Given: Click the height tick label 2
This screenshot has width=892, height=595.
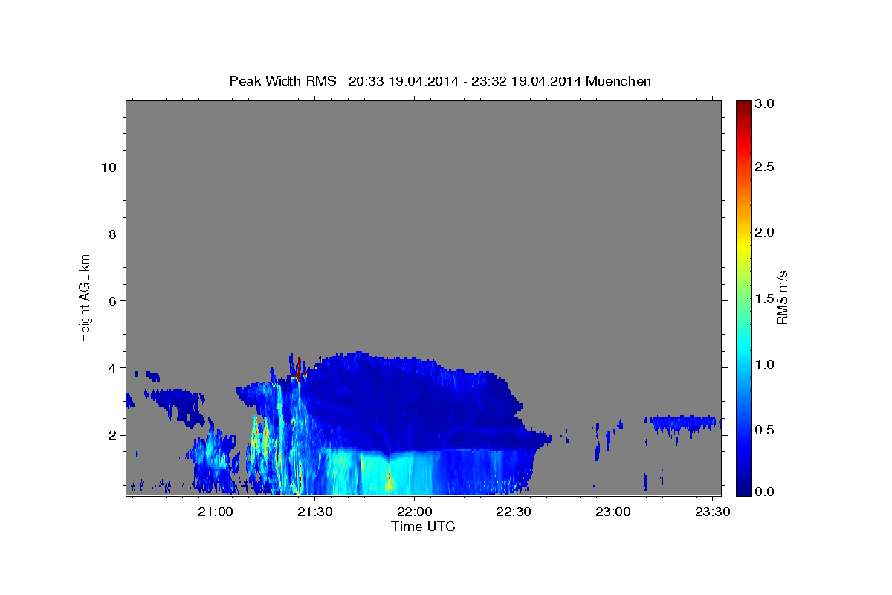Looking at the screenshot, I should [113, 434].
